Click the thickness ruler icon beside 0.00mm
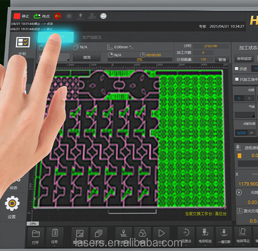 tap(110, 47)
